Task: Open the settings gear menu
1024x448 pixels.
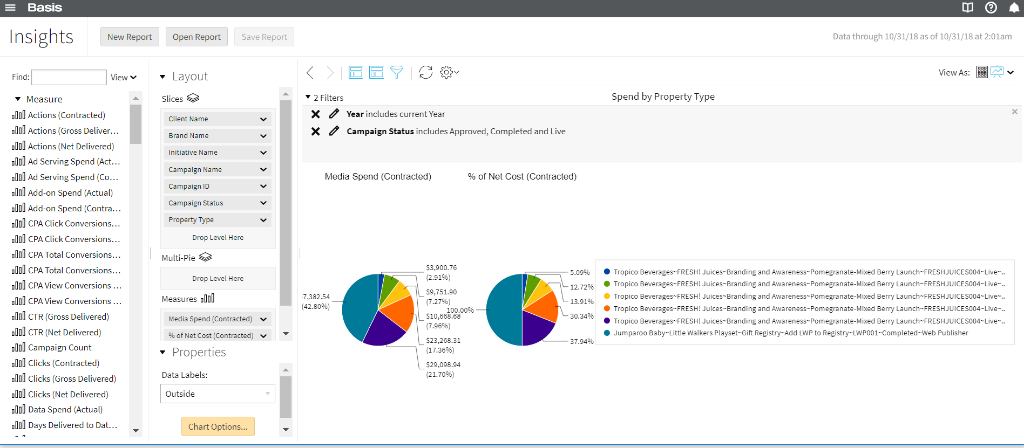Action: [x=448, y=72]
